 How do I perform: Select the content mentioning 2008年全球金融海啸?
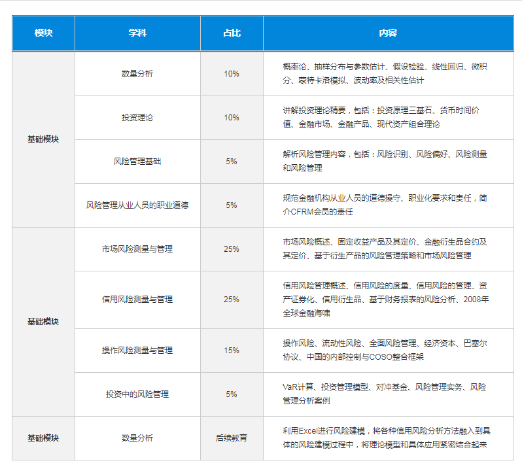pyautogui.click(x=386, y=300)
